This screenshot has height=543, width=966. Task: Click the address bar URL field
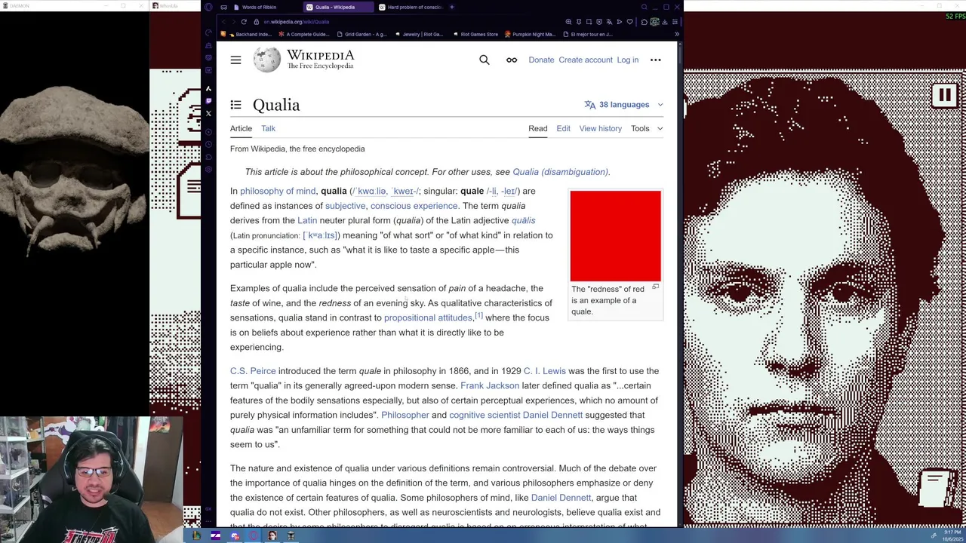(x=408, y=22)
